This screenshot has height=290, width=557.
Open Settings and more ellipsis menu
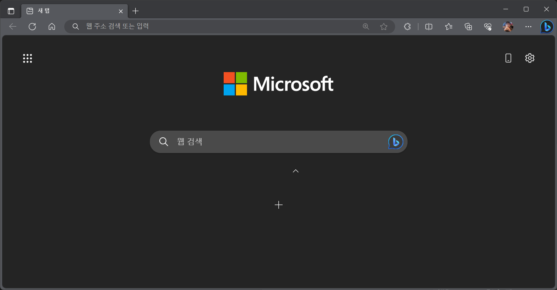528,27
